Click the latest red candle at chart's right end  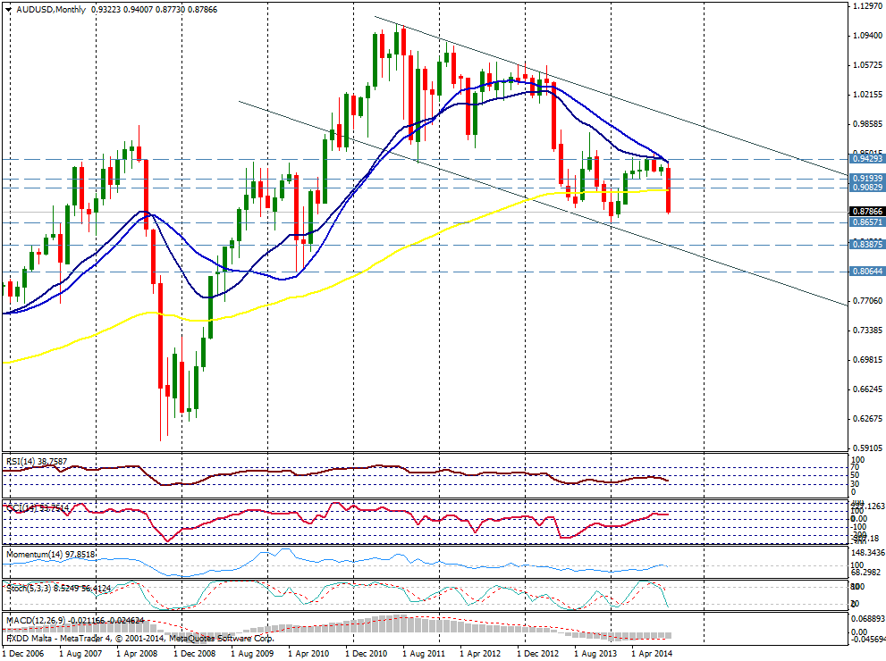pos(669,189)
